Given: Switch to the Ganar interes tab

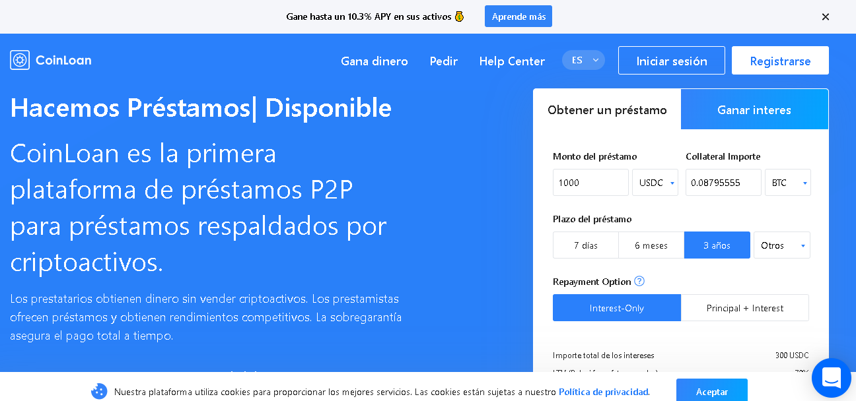Looking at the screenshot, I should [754, 109].
